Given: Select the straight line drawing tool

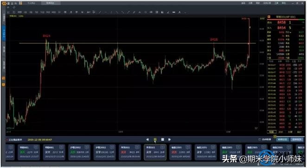Looking at the screenshot, I should pyautogui.click(x=100, y=12).
